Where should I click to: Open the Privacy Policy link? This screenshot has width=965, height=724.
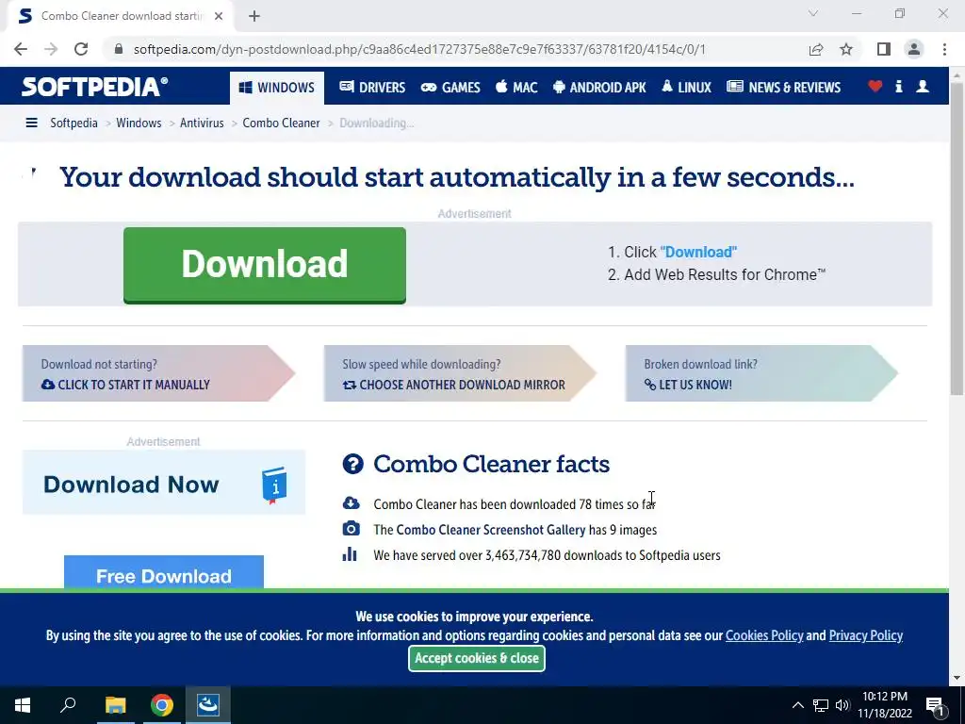[x=866, y=635]
